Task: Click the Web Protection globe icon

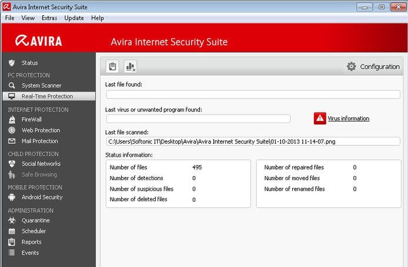Action: (12, 130)
